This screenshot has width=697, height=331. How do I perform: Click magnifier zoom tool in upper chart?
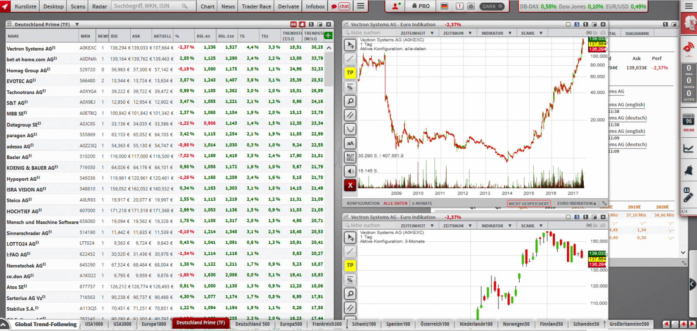350,101
